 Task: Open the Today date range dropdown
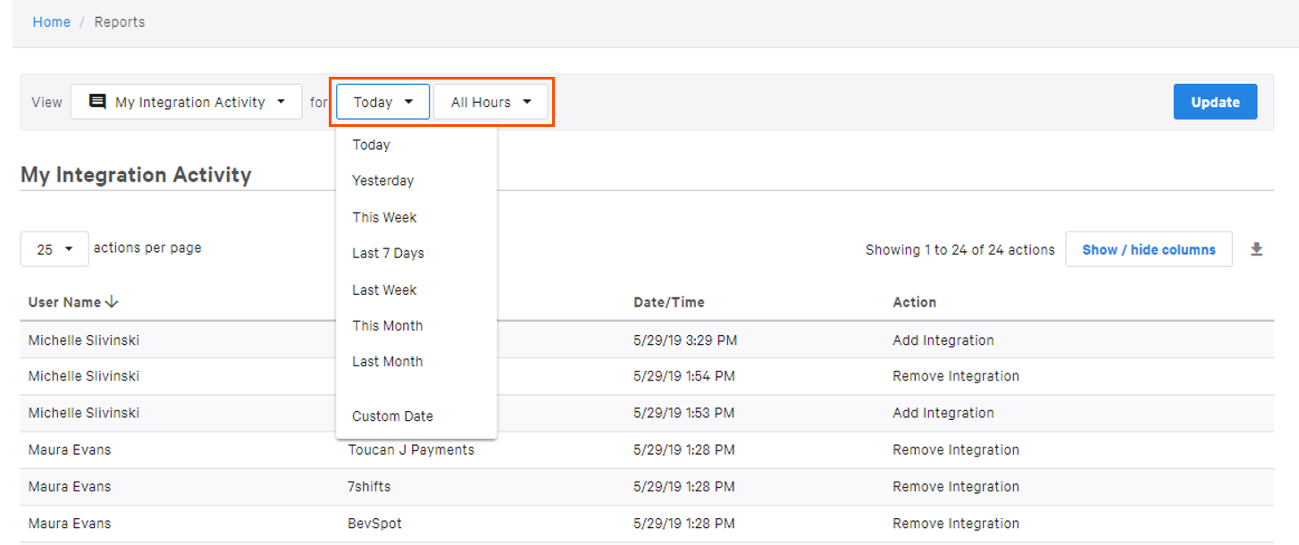tap(381, 101)
